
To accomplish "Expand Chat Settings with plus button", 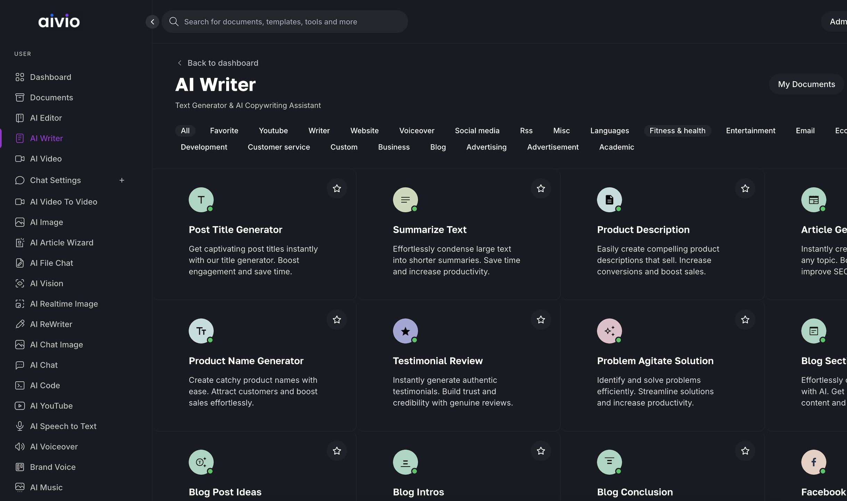I will point(122,180).
